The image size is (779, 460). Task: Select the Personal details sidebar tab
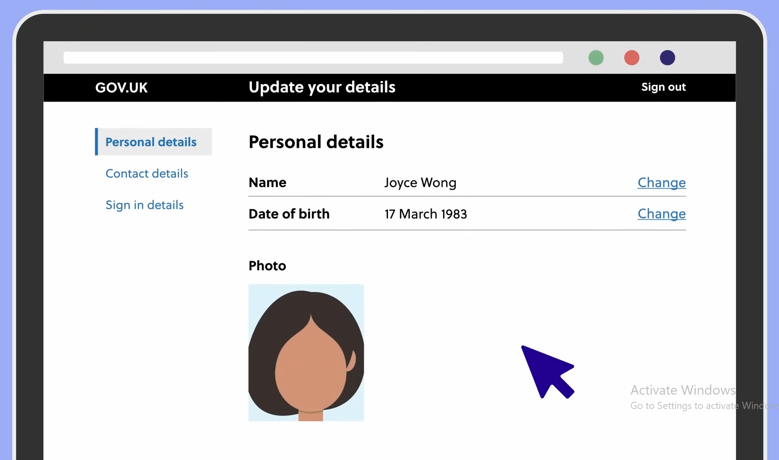click(151, 142)
